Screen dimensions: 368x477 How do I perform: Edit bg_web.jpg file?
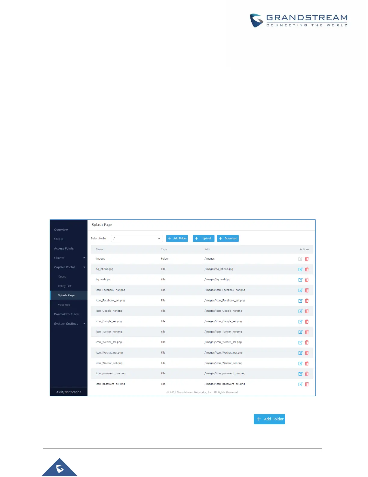pyautogui.click(x=300, y=280)
